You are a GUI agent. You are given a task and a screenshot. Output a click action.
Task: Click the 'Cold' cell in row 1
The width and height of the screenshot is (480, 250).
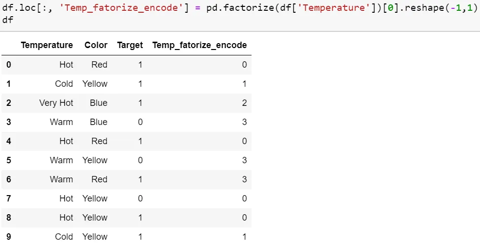[x=64, y=84]
